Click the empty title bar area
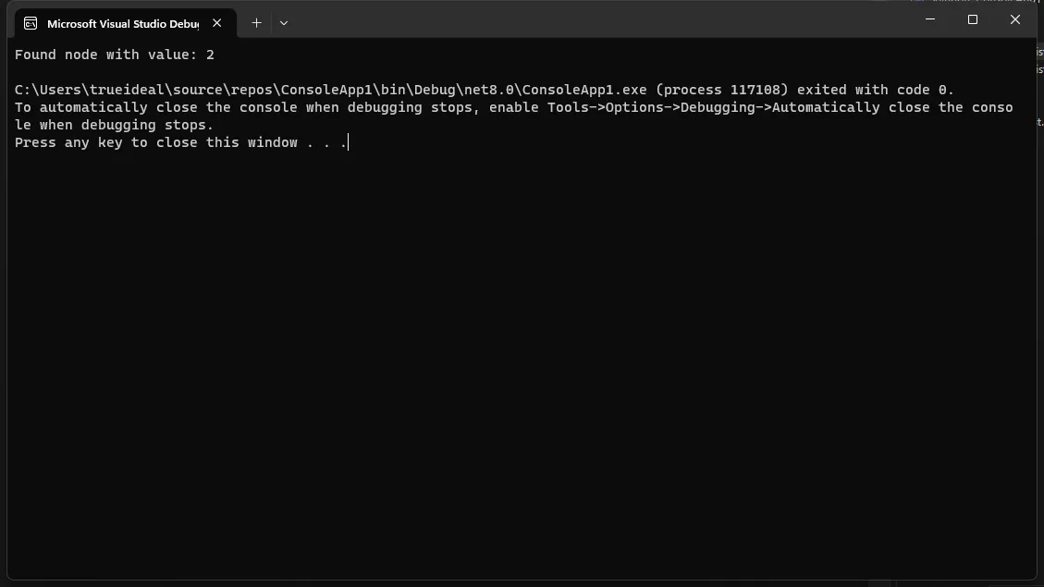The width and height of the screenshot is (1044, 587). pos(601,20)
